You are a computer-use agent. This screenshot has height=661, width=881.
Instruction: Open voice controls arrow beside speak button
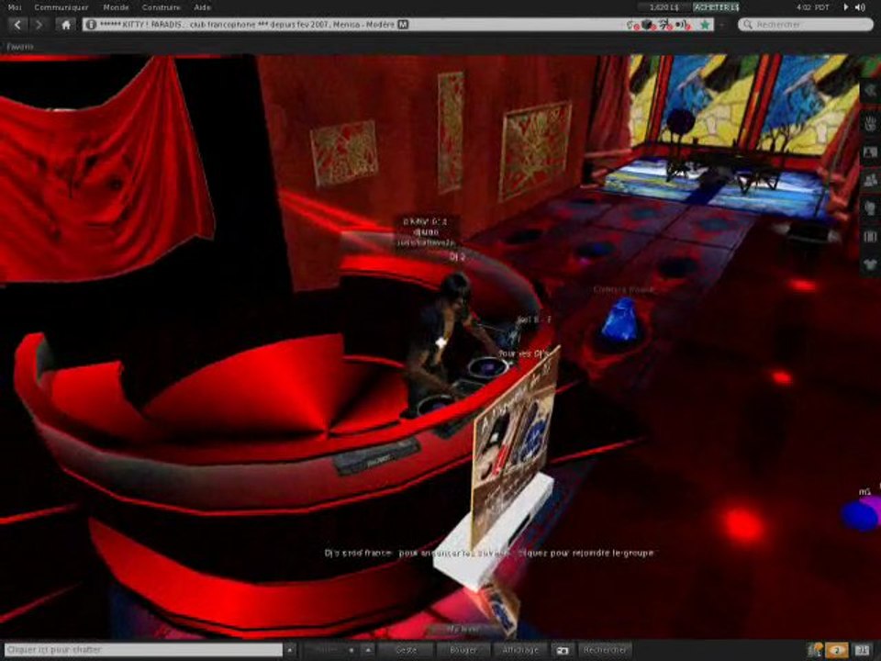point(368,650)
